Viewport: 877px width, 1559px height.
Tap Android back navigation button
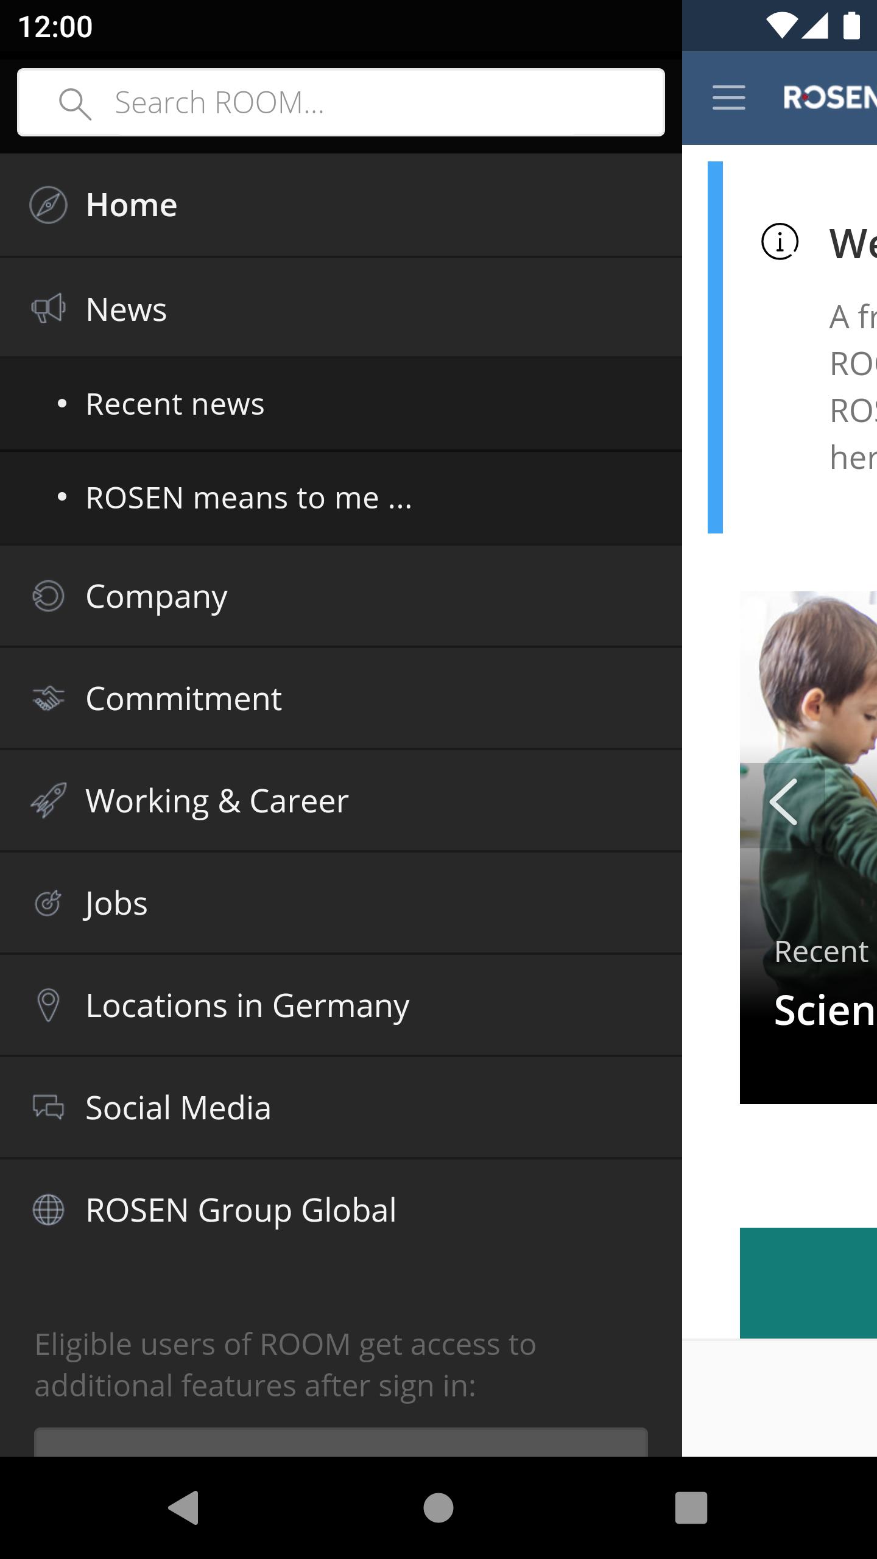point(183,1508)
